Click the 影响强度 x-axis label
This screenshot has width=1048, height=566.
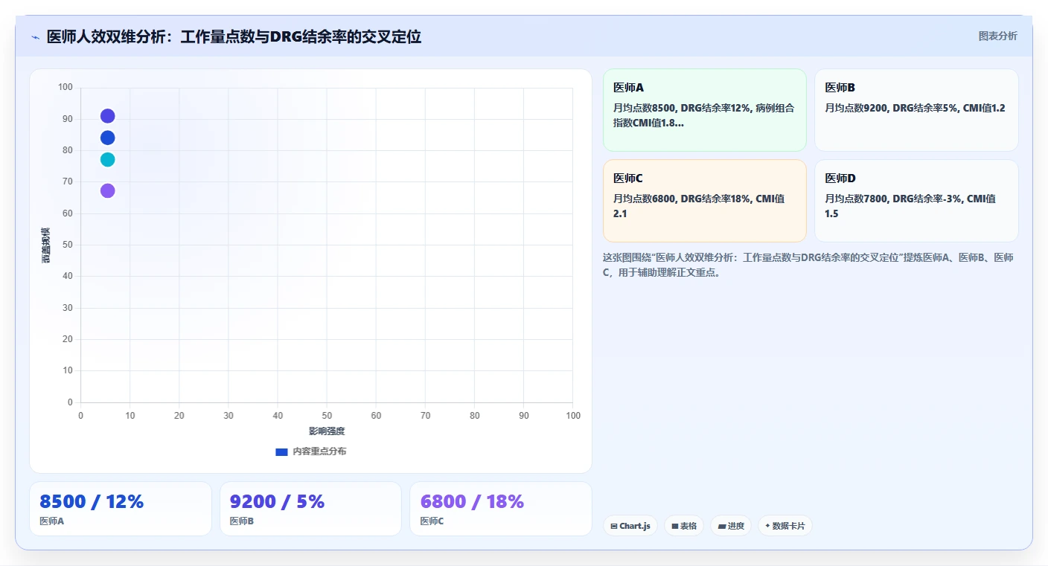point(327,431)
